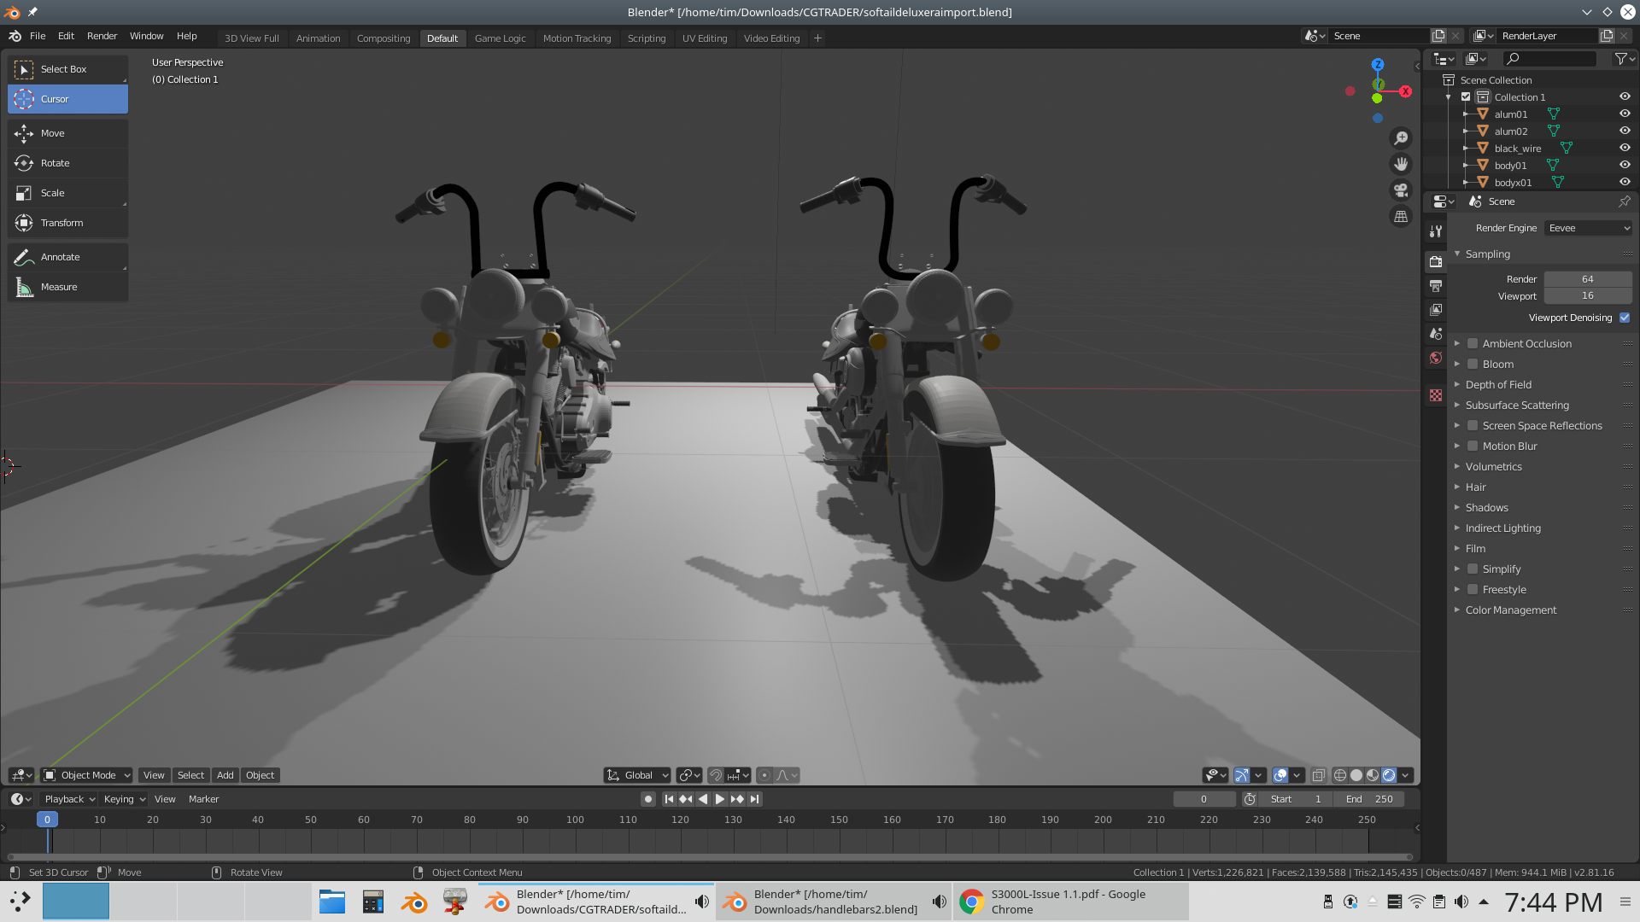Viewport: 1640px width, 922px height.
Task: Open the Render menu
Action: [102, 36]
